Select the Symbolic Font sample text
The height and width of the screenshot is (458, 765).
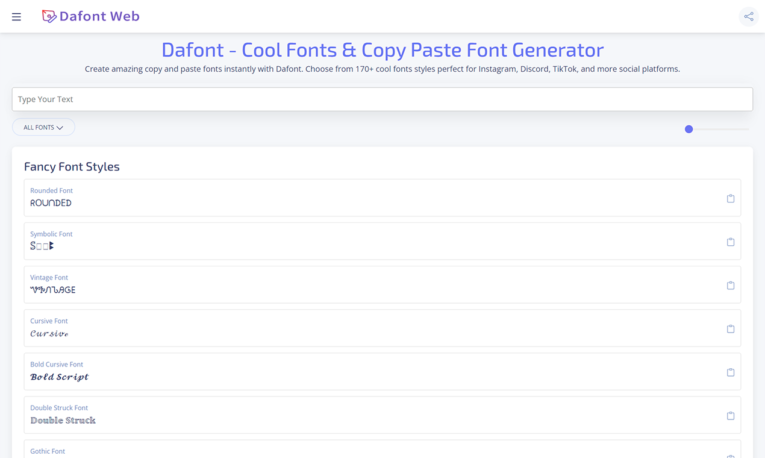pos(42,246)
